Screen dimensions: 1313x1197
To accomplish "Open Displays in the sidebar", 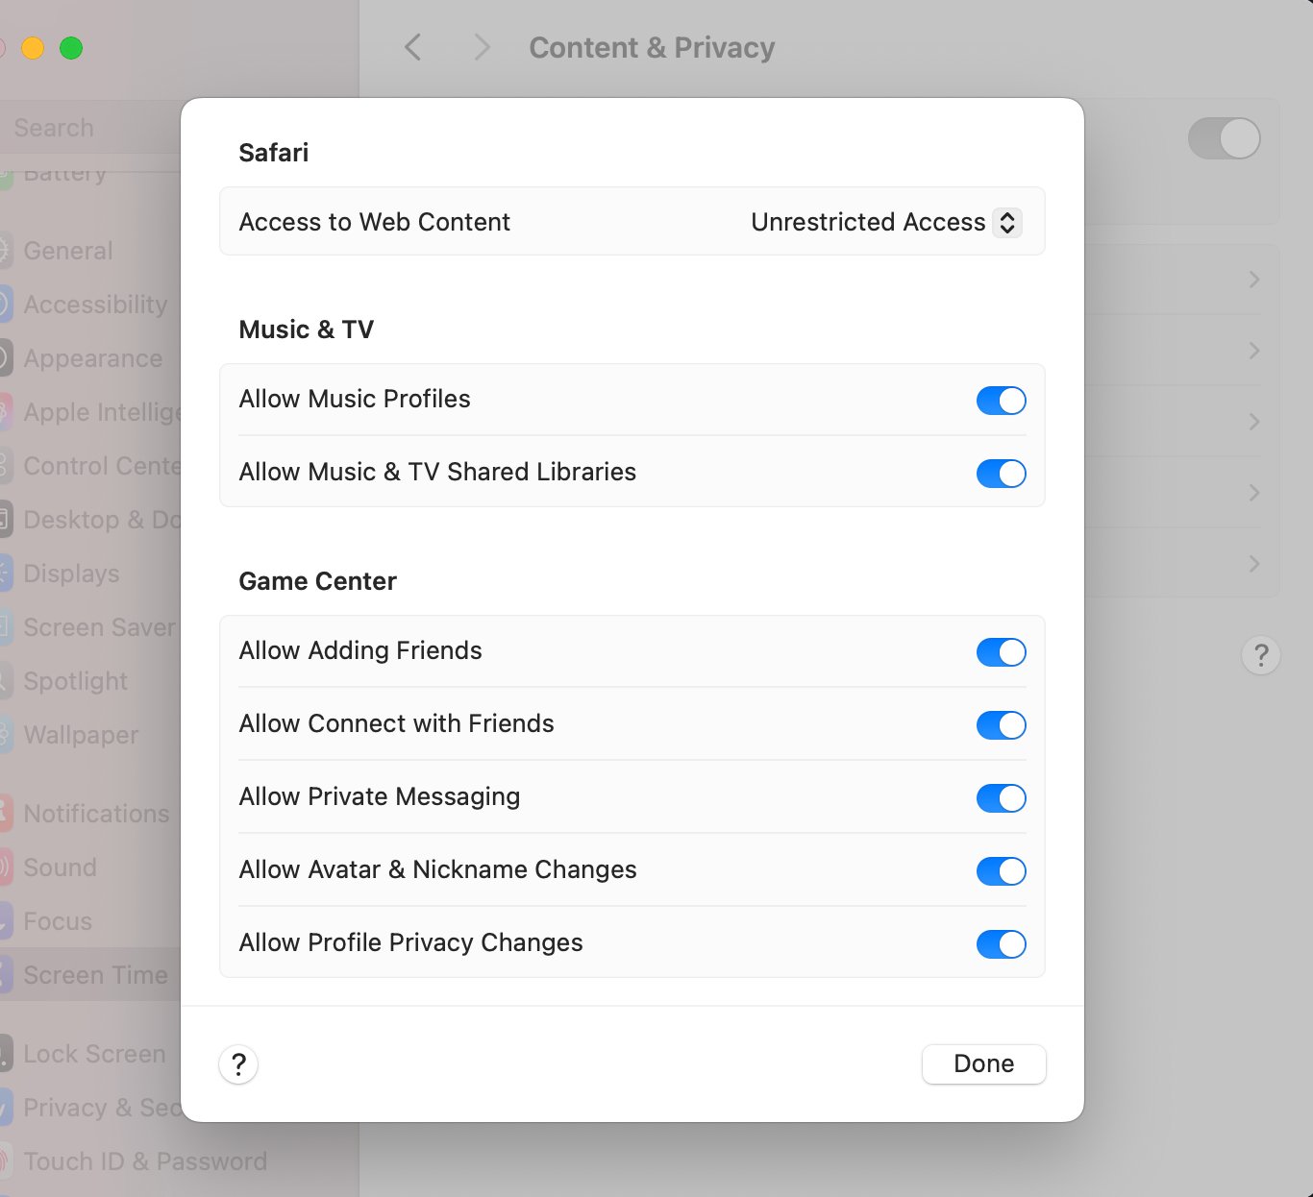I will click(90, 574).
